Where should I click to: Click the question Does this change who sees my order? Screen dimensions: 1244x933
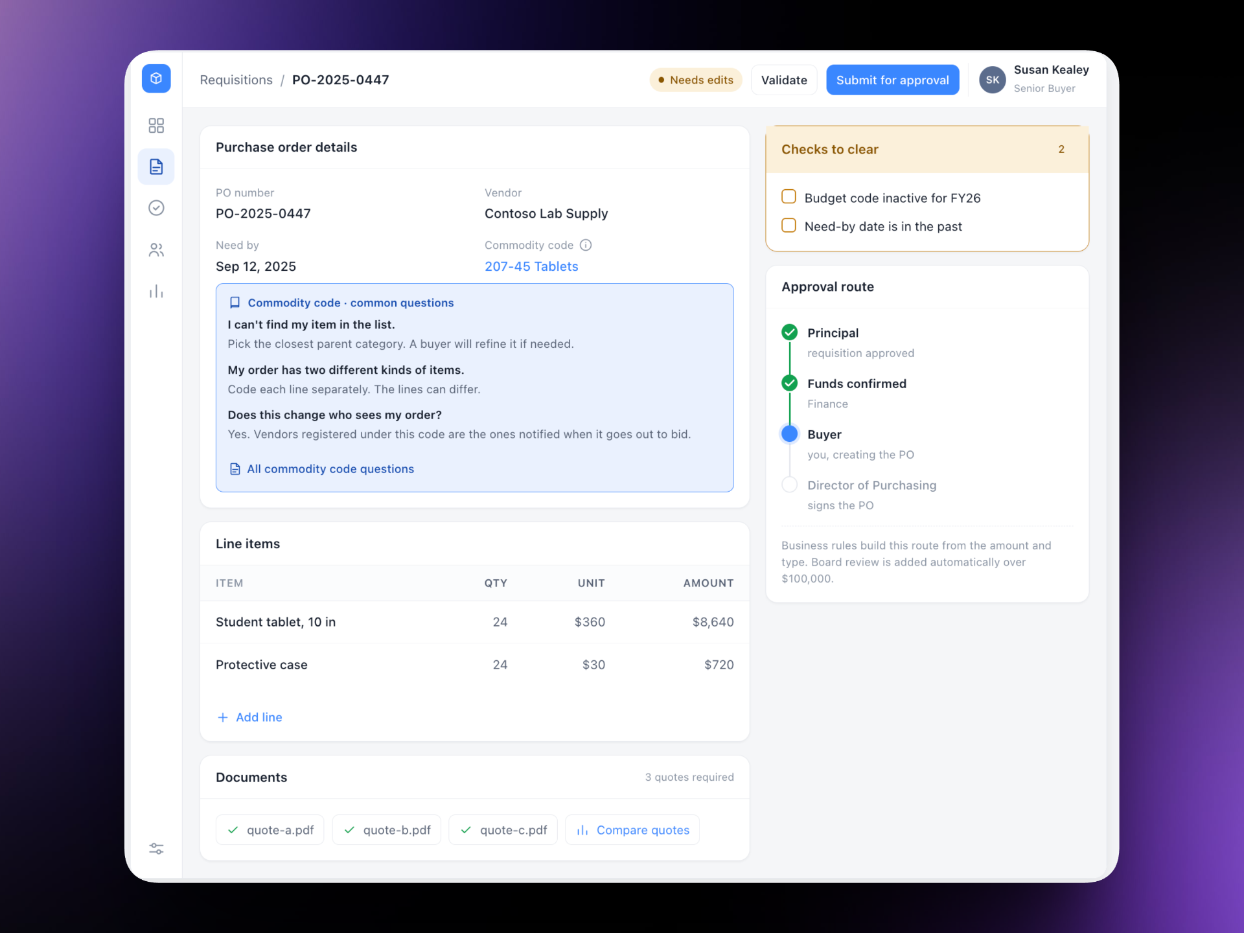pyautogui.click(x=334, y=415)
